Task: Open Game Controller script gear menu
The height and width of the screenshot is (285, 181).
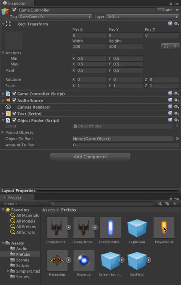Action: click(176, 93)
